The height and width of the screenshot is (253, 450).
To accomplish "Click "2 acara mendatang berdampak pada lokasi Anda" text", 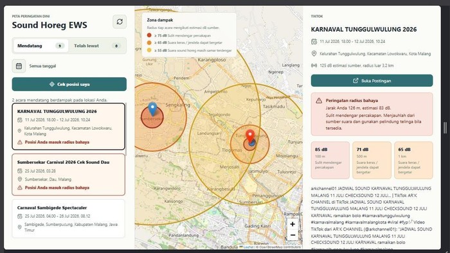I will [x=60, y=100].
